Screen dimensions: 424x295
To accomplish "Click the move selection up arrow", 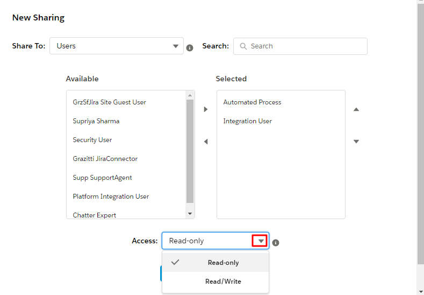I will [x=356, y=109].
